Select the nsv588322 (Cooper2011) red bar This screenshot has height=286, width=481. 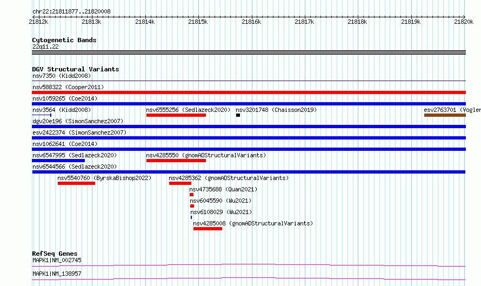pyautogui.click(x=249, y=92)
